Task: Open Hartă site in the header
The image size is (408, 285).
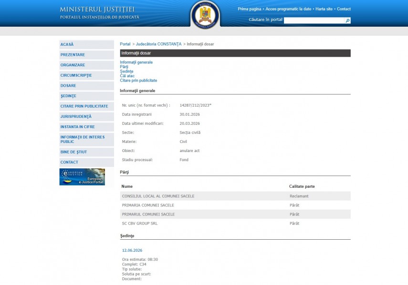Action: point(324,9)
